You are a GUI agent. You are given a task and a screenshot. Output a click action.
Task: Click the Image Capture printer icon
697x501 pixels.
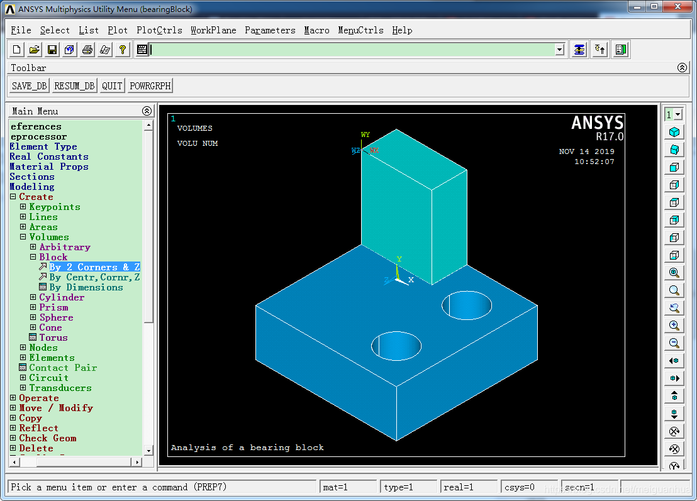pos(87,50)
